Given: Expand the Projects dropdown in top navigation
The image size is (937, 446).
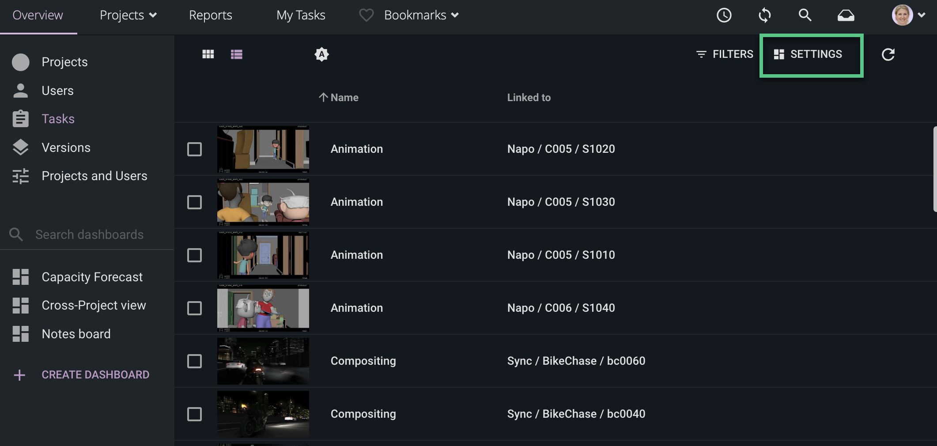Looking at the screenshot, I should point(128,15).
